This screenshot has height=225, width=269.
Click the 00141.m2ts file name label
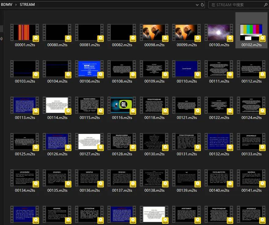(251, 190)
